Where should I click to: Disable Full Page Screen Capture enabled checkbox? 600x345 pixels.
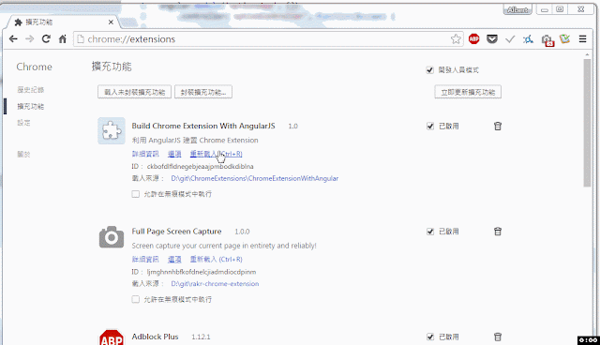click(430, 232)
